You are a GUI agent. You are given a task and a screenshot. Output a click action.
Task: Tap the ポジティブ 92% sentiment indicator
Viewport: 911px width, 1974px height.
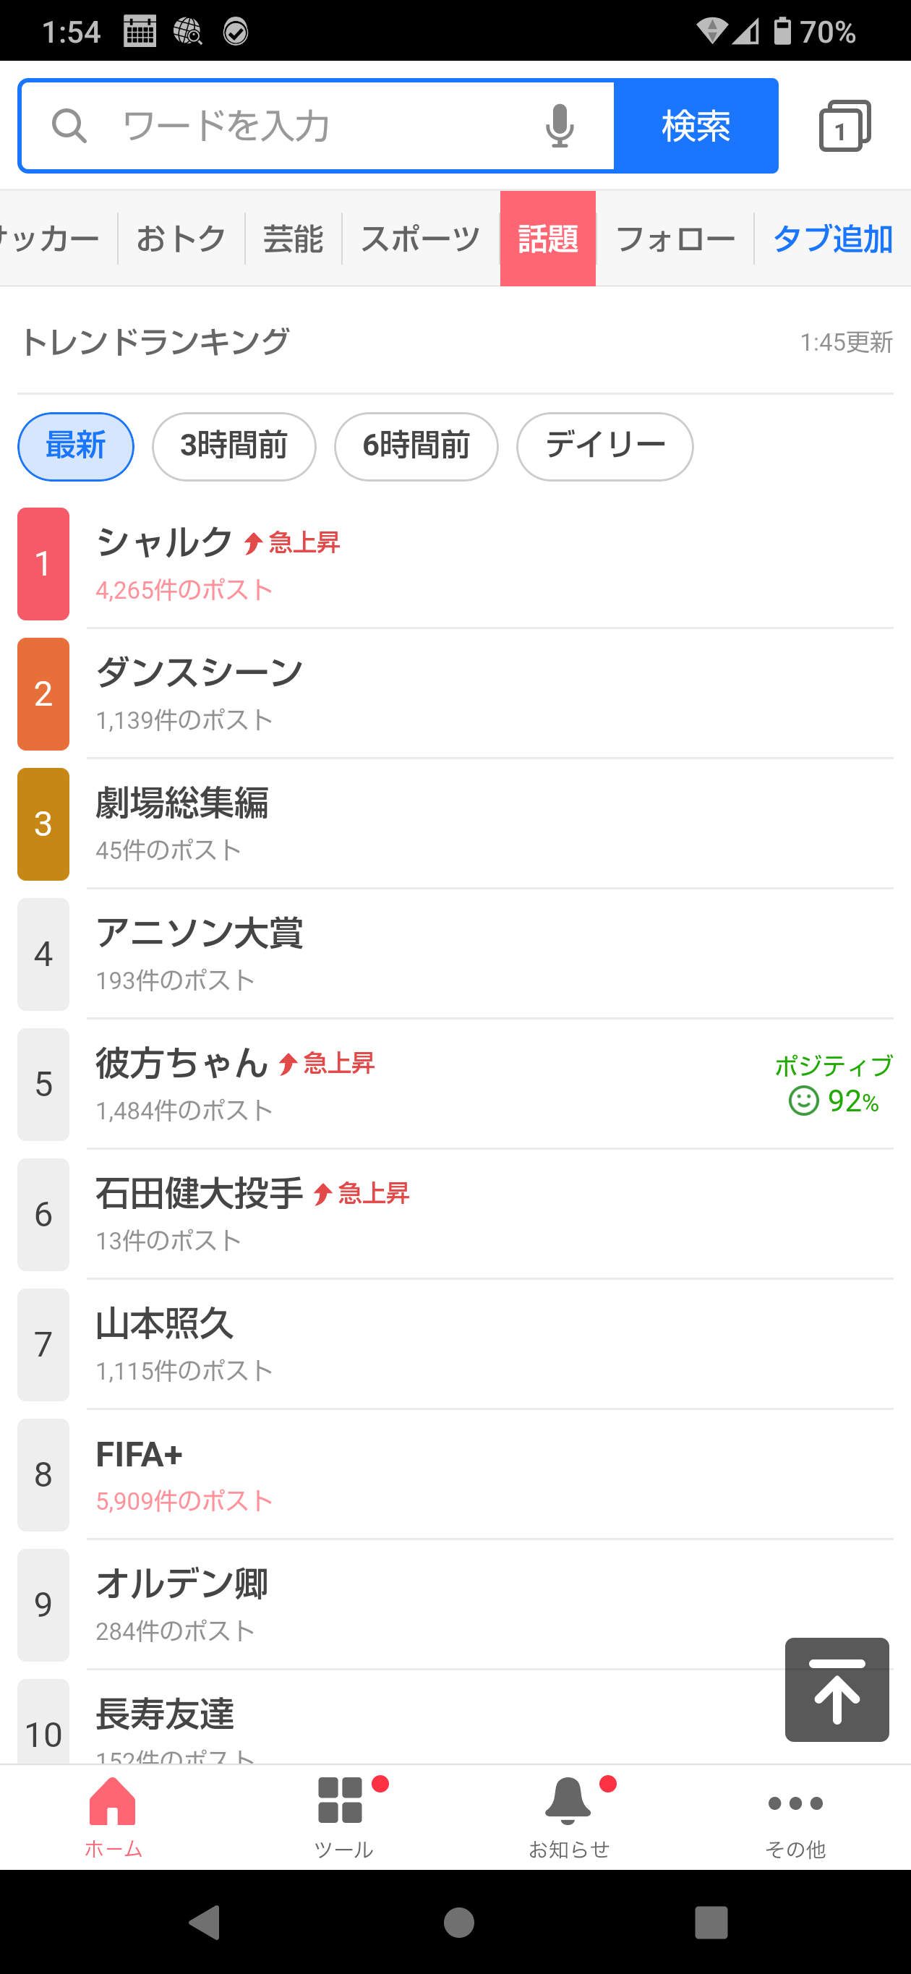[833, 1085]
